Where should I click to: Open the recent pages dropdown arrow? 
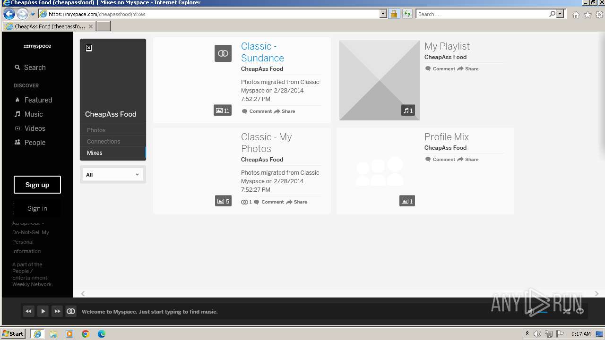[33, 14]
